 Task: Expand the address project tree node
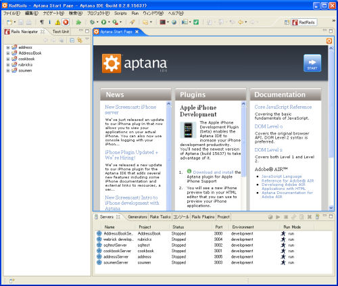pos(8,47)
